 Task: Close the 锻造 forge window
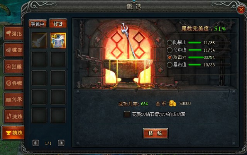coord(241,10)
